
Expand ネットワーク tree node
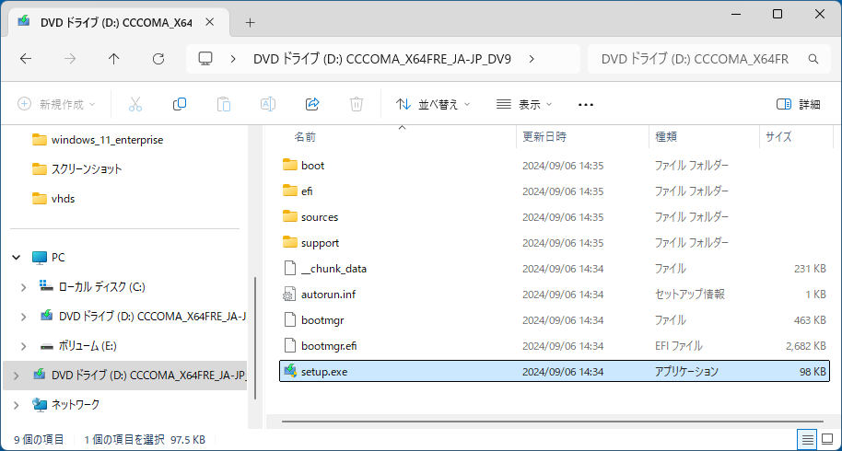[x=16, y=405]
